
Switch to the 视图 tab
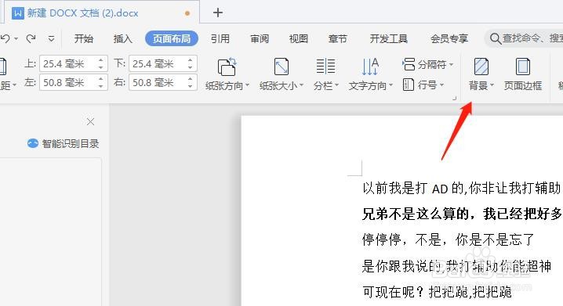tap(299, 38)
